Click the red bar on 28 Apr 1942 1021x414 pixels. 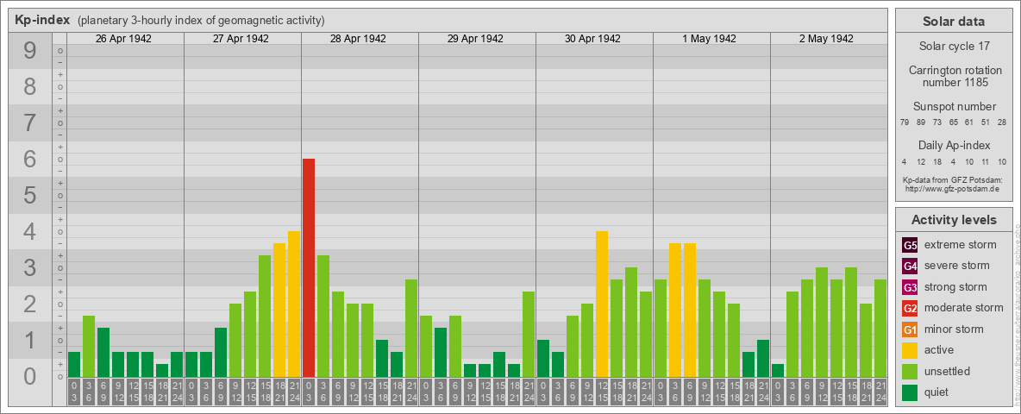pos(309,267)
